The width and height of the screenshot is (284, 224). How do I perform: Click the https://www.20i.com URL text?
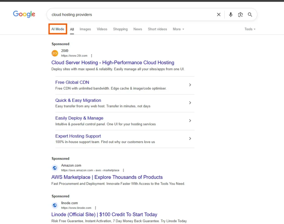point(74,56)
